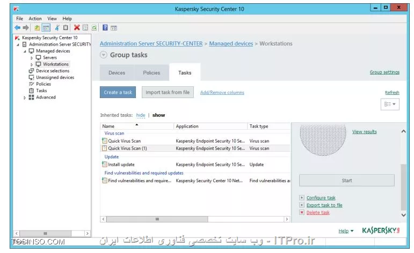Image resolution: width=414 pixels, height=253 pixels.
Task: Click Administration Server SECURITY-CENTER breadcrumb link
Action: 151,43
